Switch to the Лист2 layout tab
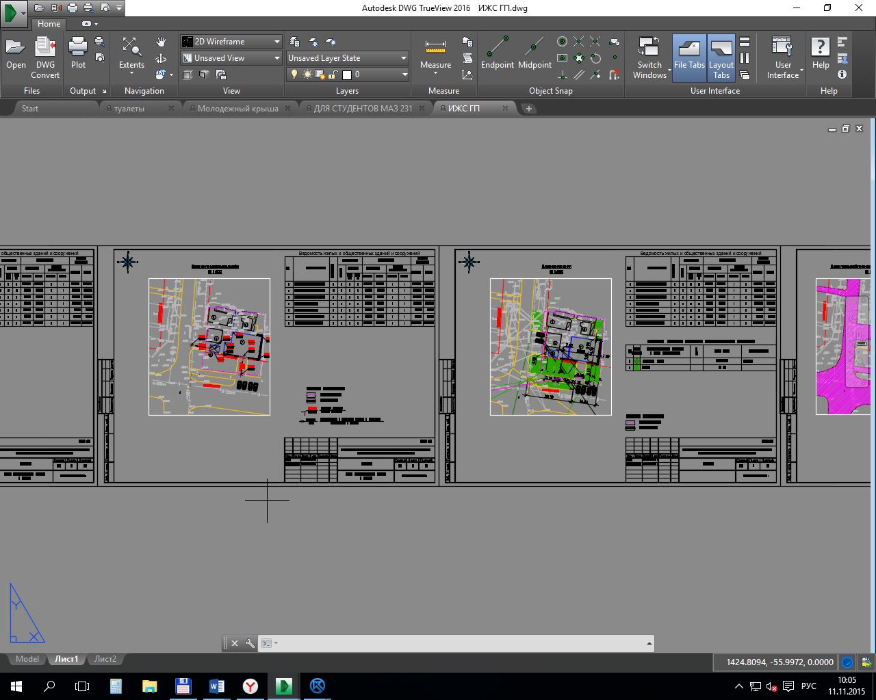 coord(105,659)
